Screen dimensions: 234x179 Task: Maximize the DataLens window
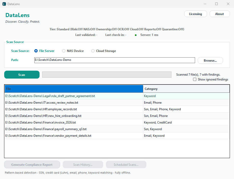click(x=216, y=4)
